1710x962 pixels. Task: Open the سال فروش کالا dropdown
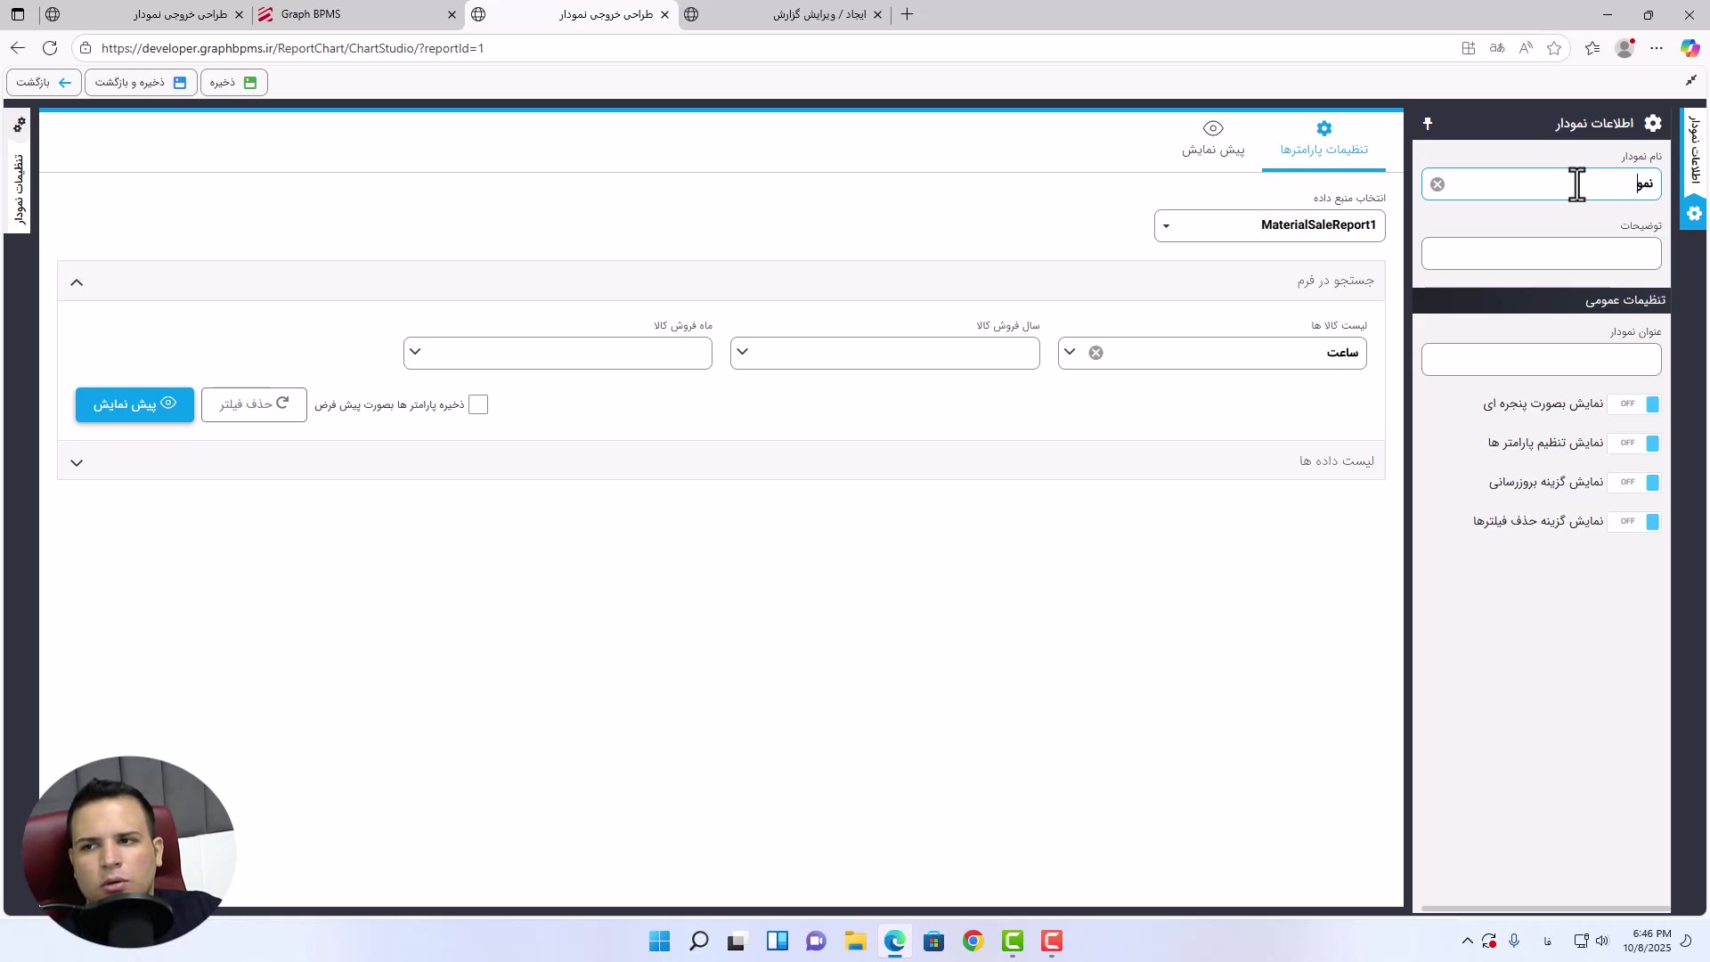pyautogui.click(x=884, y=353)
